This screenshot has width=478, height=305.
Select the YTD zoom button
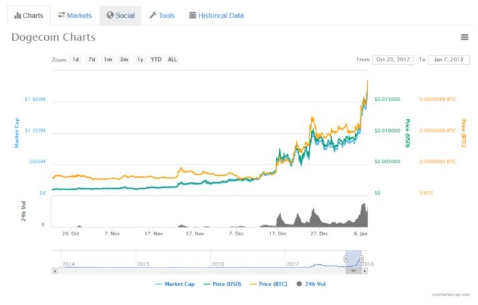[156, 60]
